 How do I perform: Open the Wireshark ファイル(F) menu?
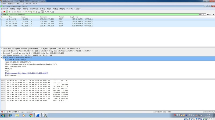coord(5,9)
